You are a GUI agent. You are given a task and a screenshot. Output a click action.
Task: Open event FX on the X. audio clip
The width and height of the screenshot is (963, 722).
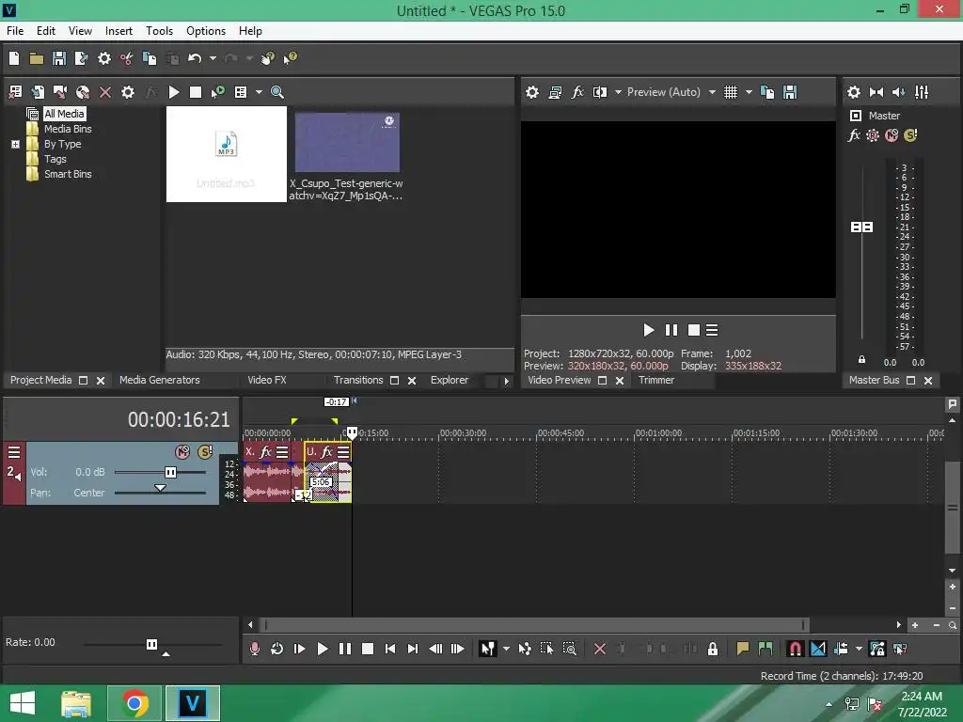coord(265,452)
